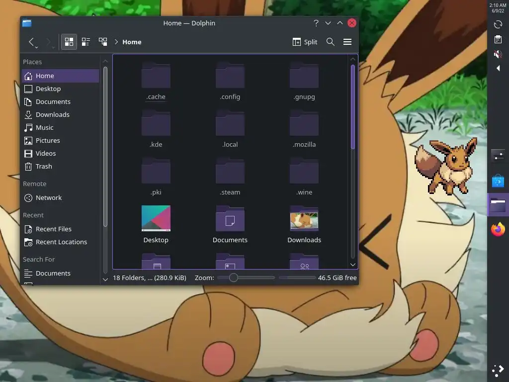The width and height of the screenshot is (509, 382).
Task: Select the Downloads folder thumbnail
Action: click(x=304, y=219)
